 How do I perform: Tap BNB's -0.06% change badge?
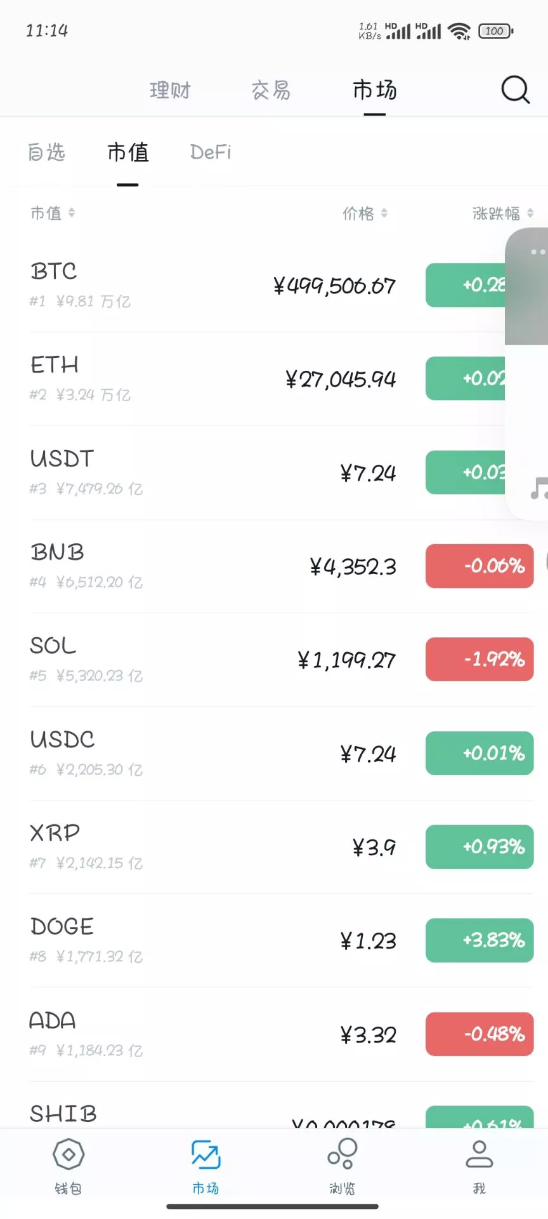pos(479,566)
